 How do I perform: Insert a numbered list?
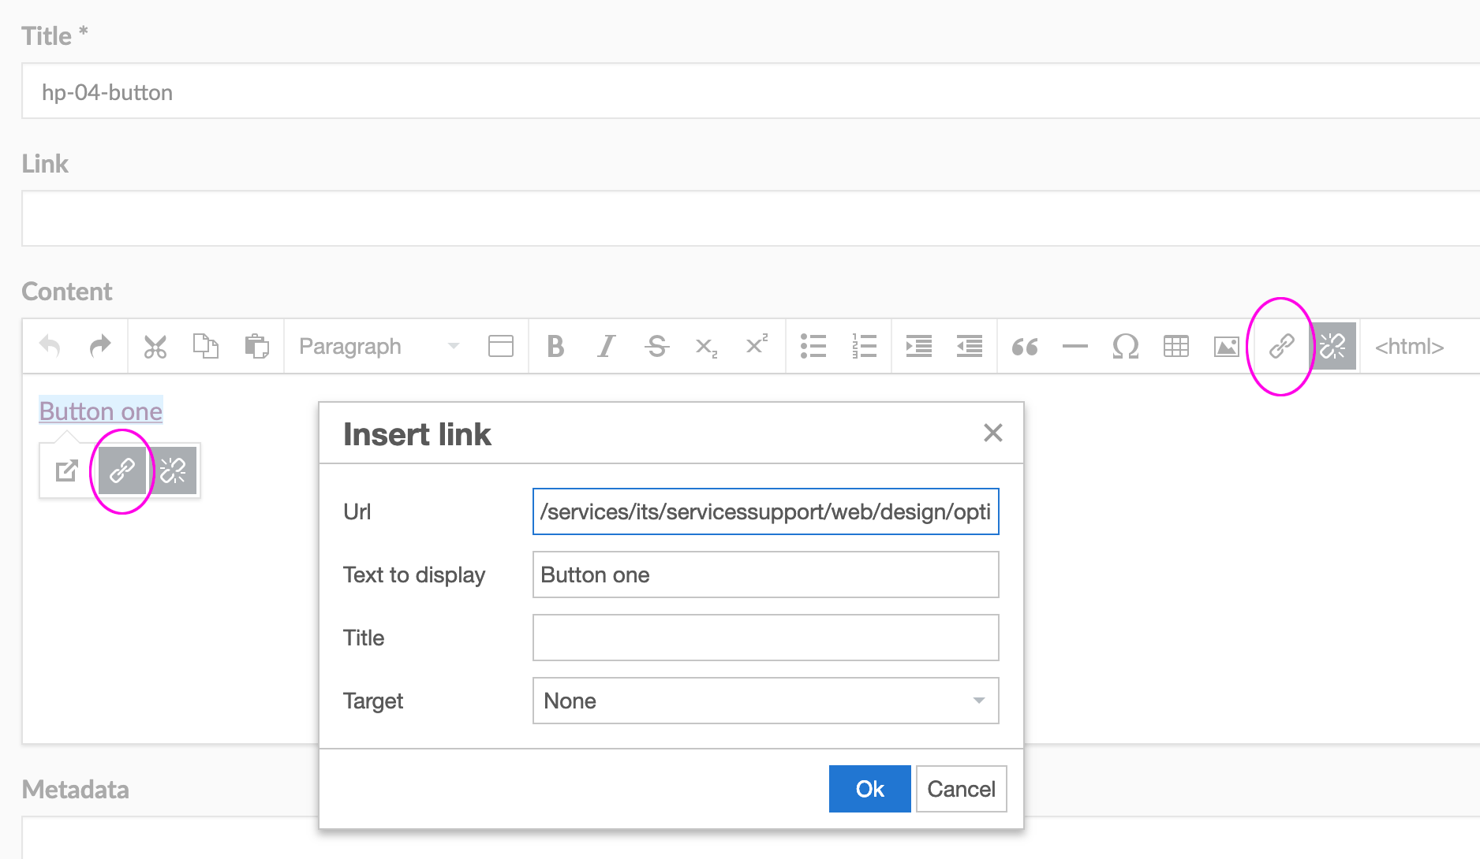[864, 346]
